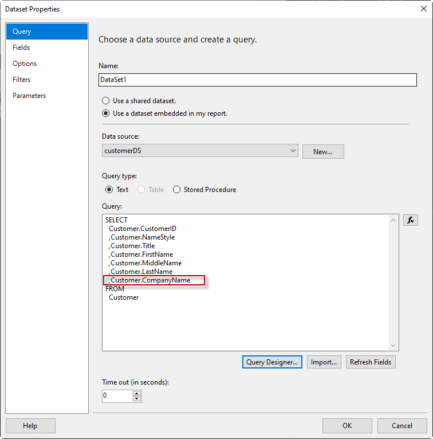Confirm the dialog with OK
433x439 pixels.
[x=347, y=426]
